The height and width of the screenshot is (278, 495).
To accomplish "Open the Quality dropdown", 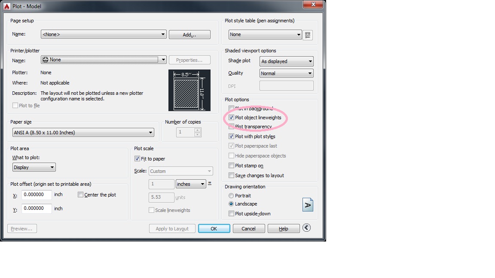I will click(286, 73).
